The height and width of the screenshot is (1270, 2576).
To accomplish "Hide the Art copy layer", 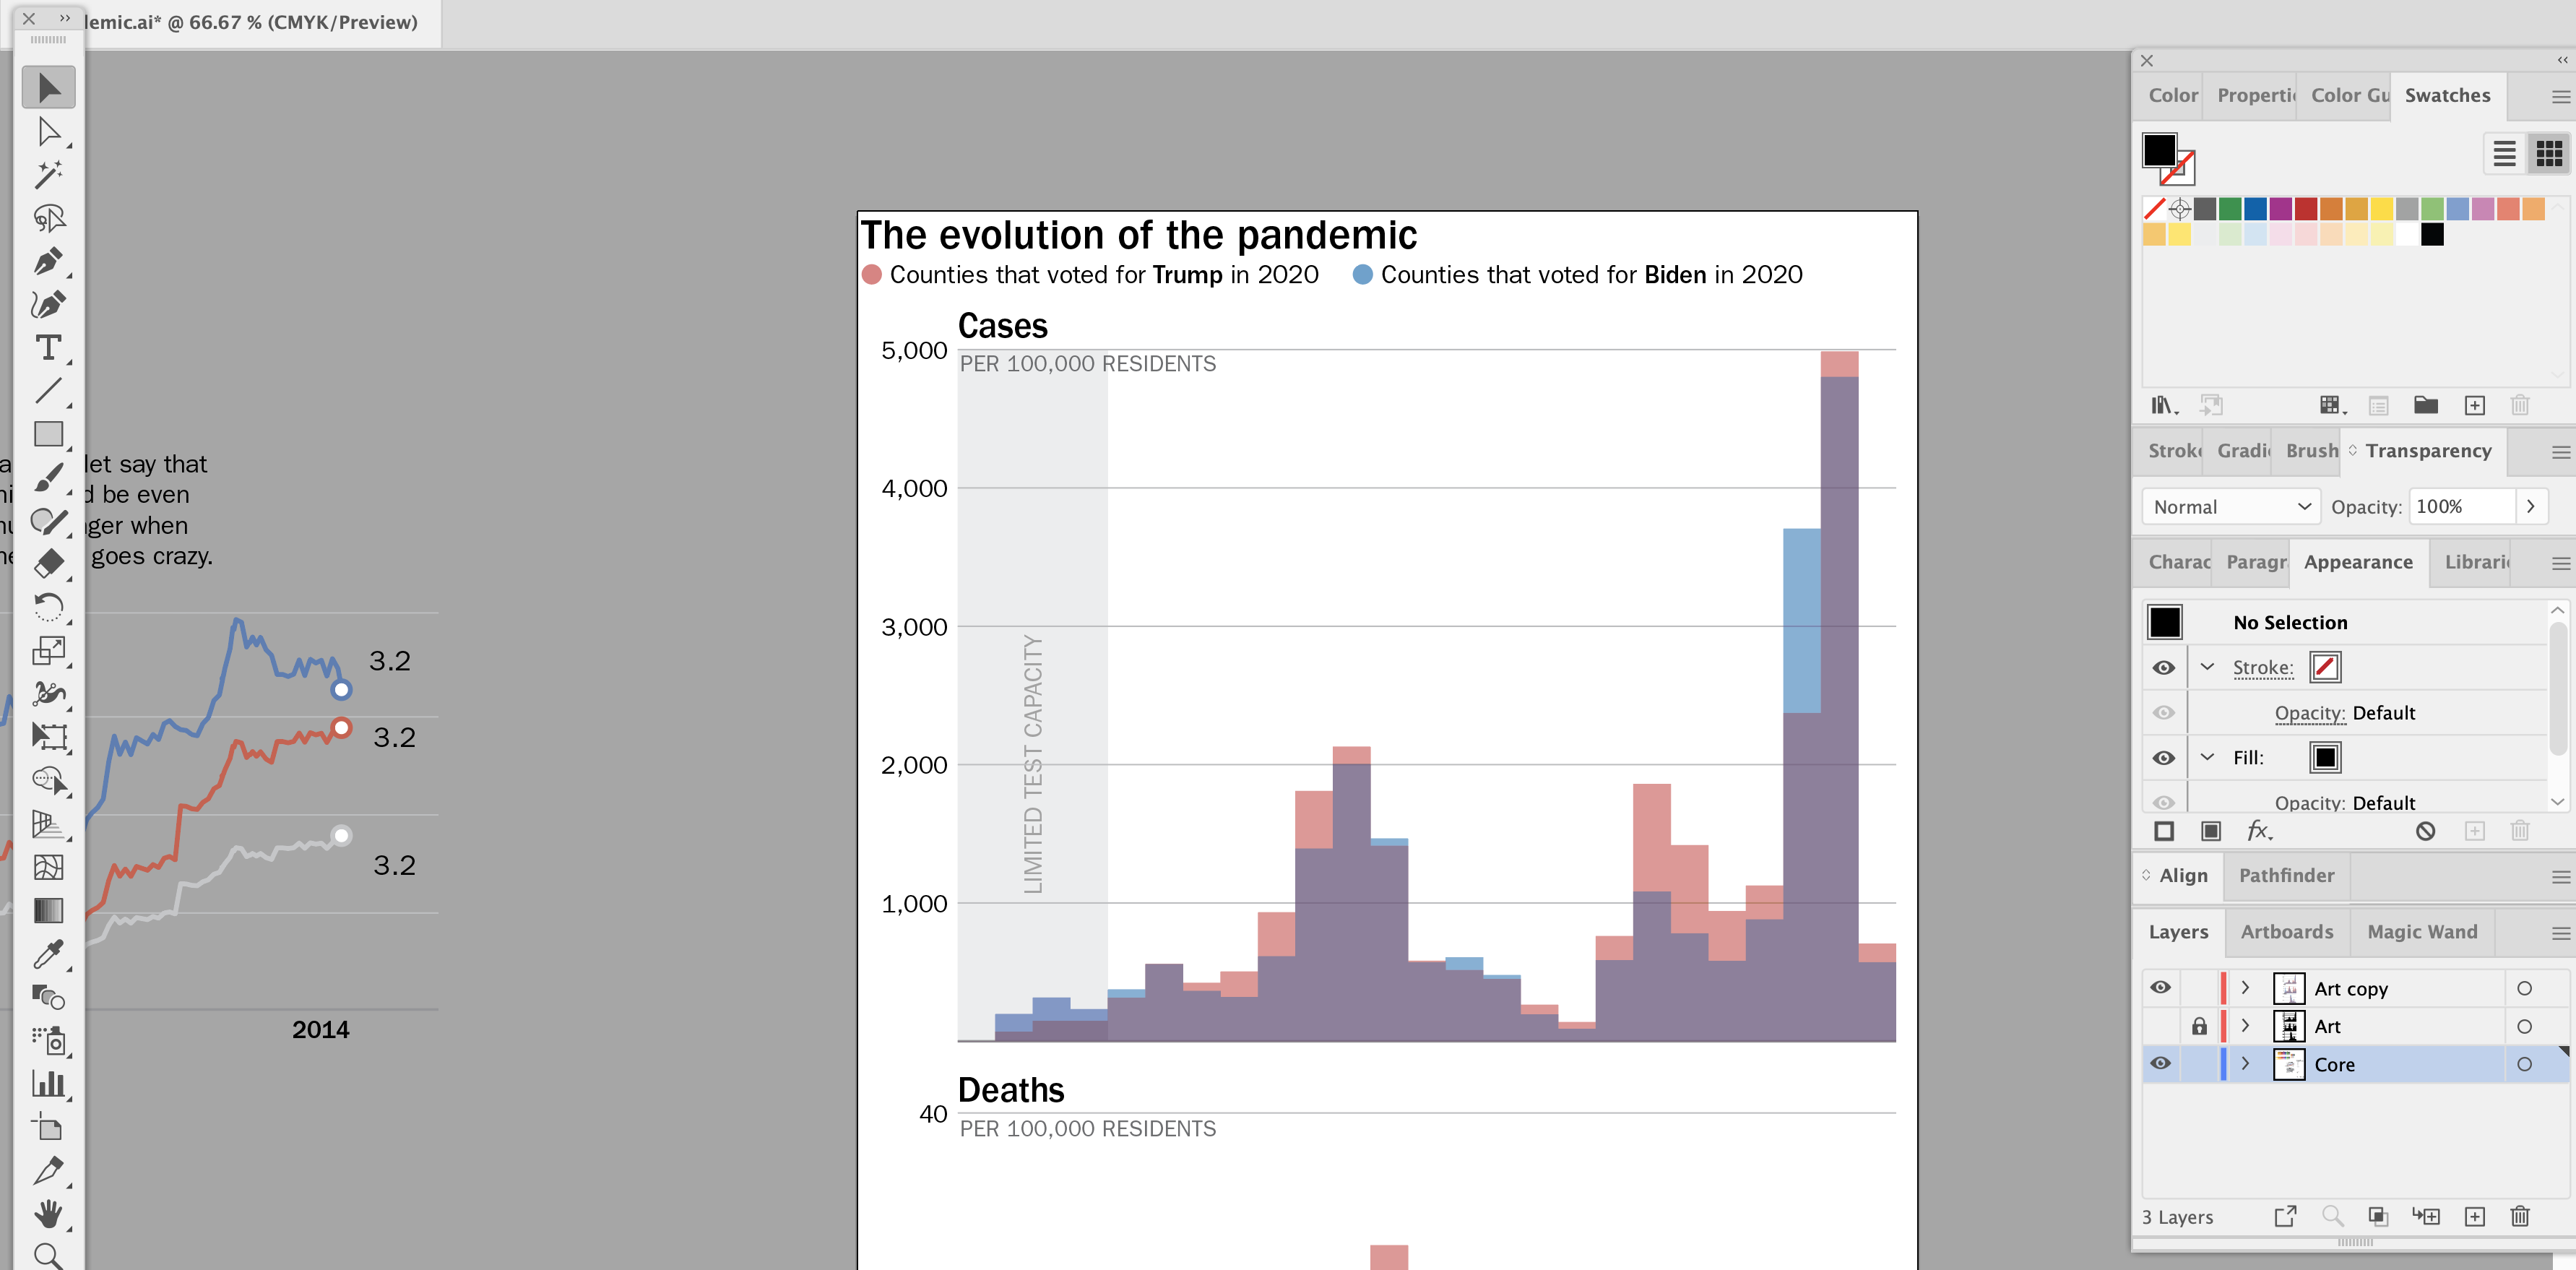I will 2160,988.
